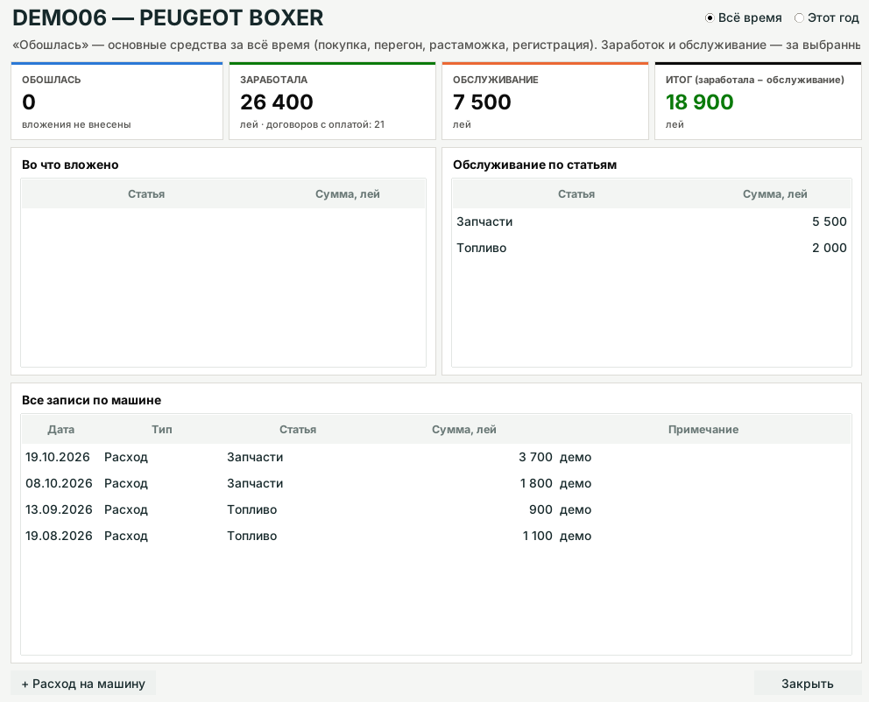Click "Статья" header in "Все записи по машине" table
The width and height of the screenshot is (869, 702).
click(x=298, y=430)
